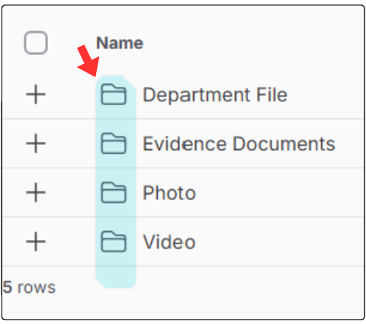Expand the Video row using plus sign
This screenshot has width=366, height=324.
click(36, 242)
